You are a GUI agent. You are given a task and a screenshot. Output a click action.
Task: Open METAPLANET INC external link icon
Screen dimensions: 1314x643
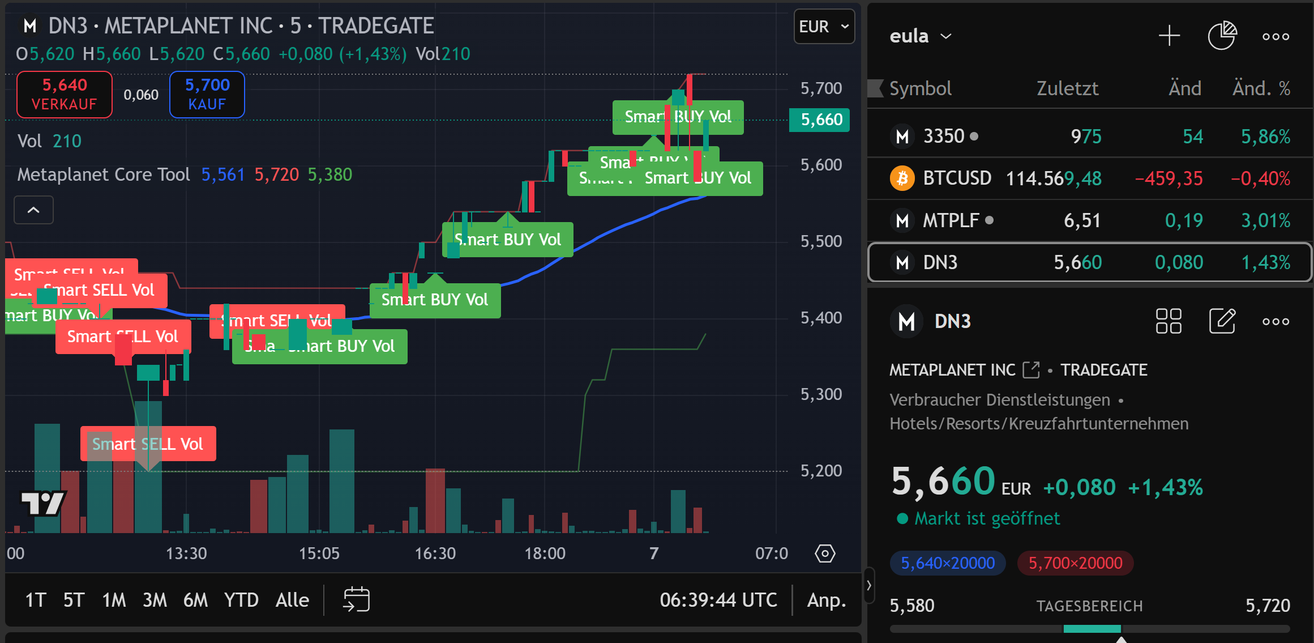tap(1031, 370)
